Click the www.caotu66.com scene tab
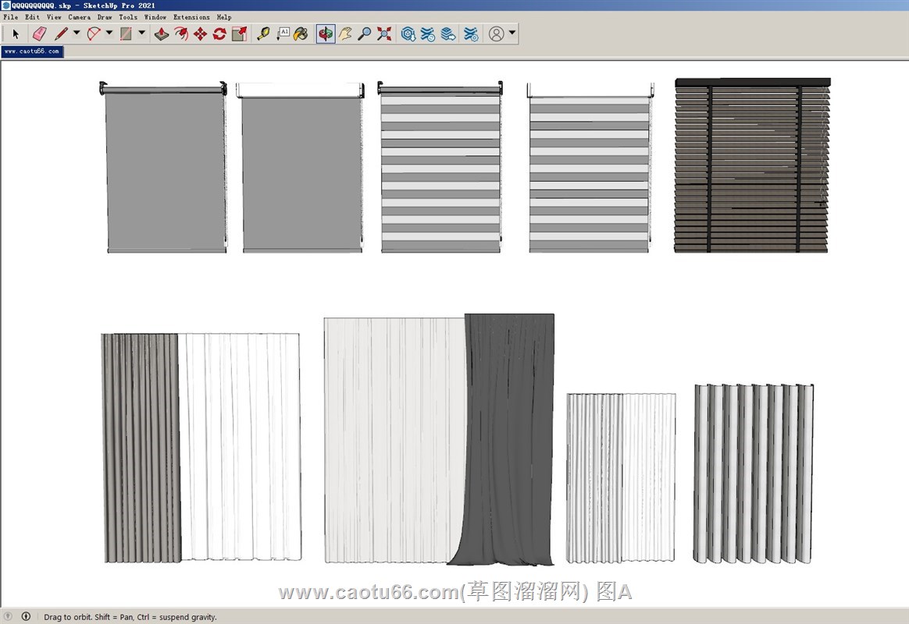 pos(32,51)
